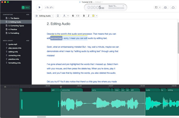This screenshot has height=118, width=179.
Task: Click the speaker label person icon
Action: click(64, 16)
